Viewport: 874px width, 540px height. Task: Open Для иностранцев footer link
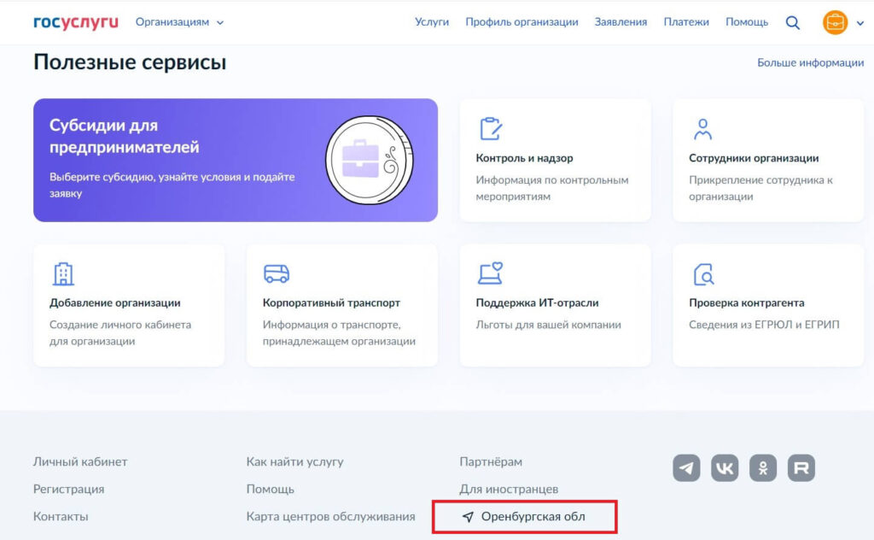click(509, 490)
